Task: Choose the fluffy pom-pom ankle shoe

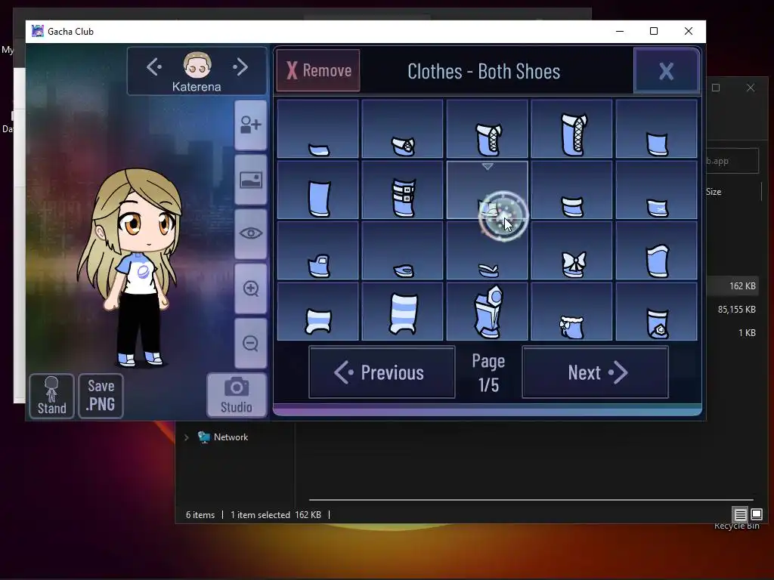Action: (571, 311)
